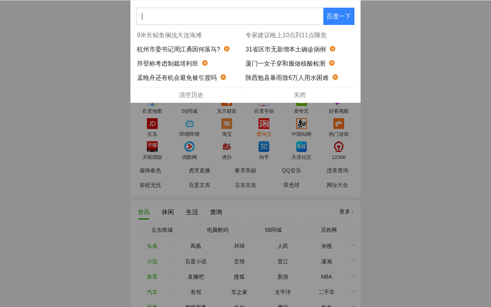Open the 哔哩哔哩 icon
The image size is (491, 307).
point(189,124)
